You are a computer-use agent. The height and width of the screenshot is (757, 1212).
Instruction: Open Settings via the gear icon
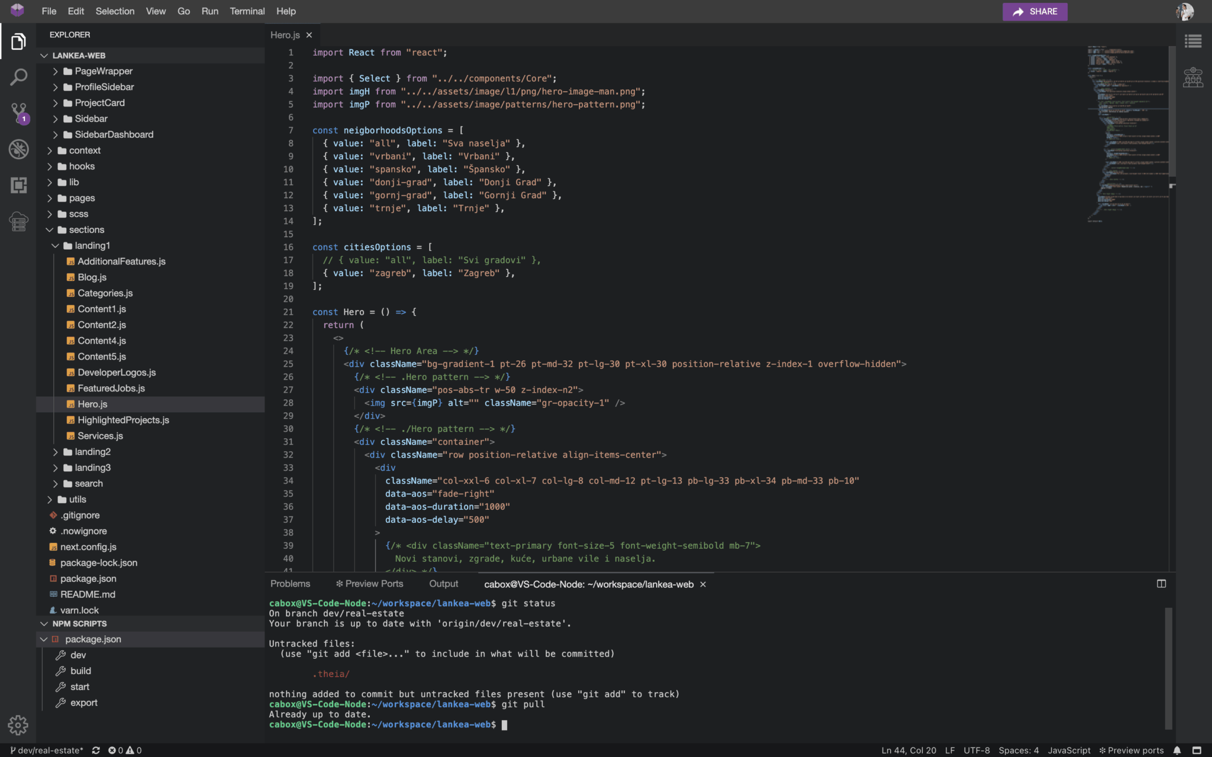(18, 725)
